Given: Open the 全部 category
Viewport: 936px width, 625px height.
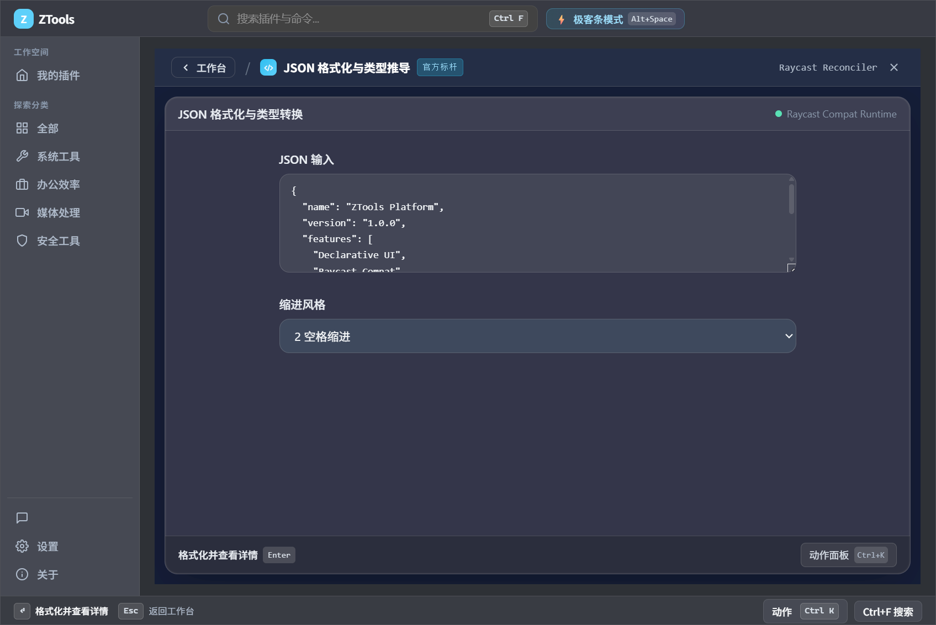Looking at the screenshot, I should pyautogui.click(x=70, y=129).
